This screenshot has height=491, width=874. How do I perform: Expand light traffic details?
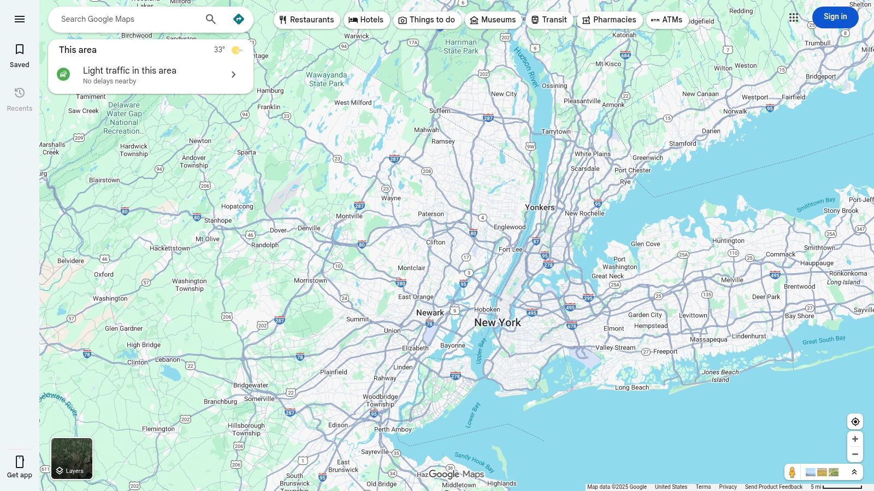tap(233, 74)
